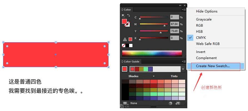Select Hide Options menu entry
248x111 pixels.
(x=207, y=11)
